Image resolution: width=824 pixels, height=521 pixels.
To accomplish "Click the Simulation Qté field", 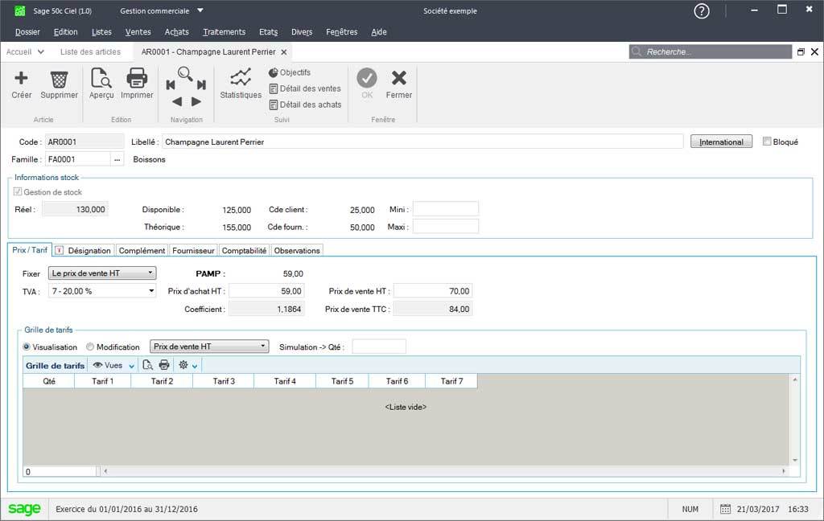I will tap(379, 347).
